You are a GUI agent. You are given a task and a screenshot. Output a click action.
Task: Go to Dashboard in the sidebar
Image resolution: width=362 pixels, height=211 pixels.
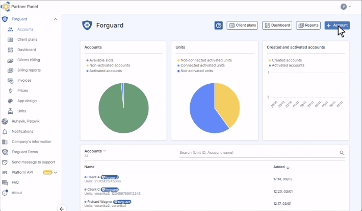click(x=27, y=50)
